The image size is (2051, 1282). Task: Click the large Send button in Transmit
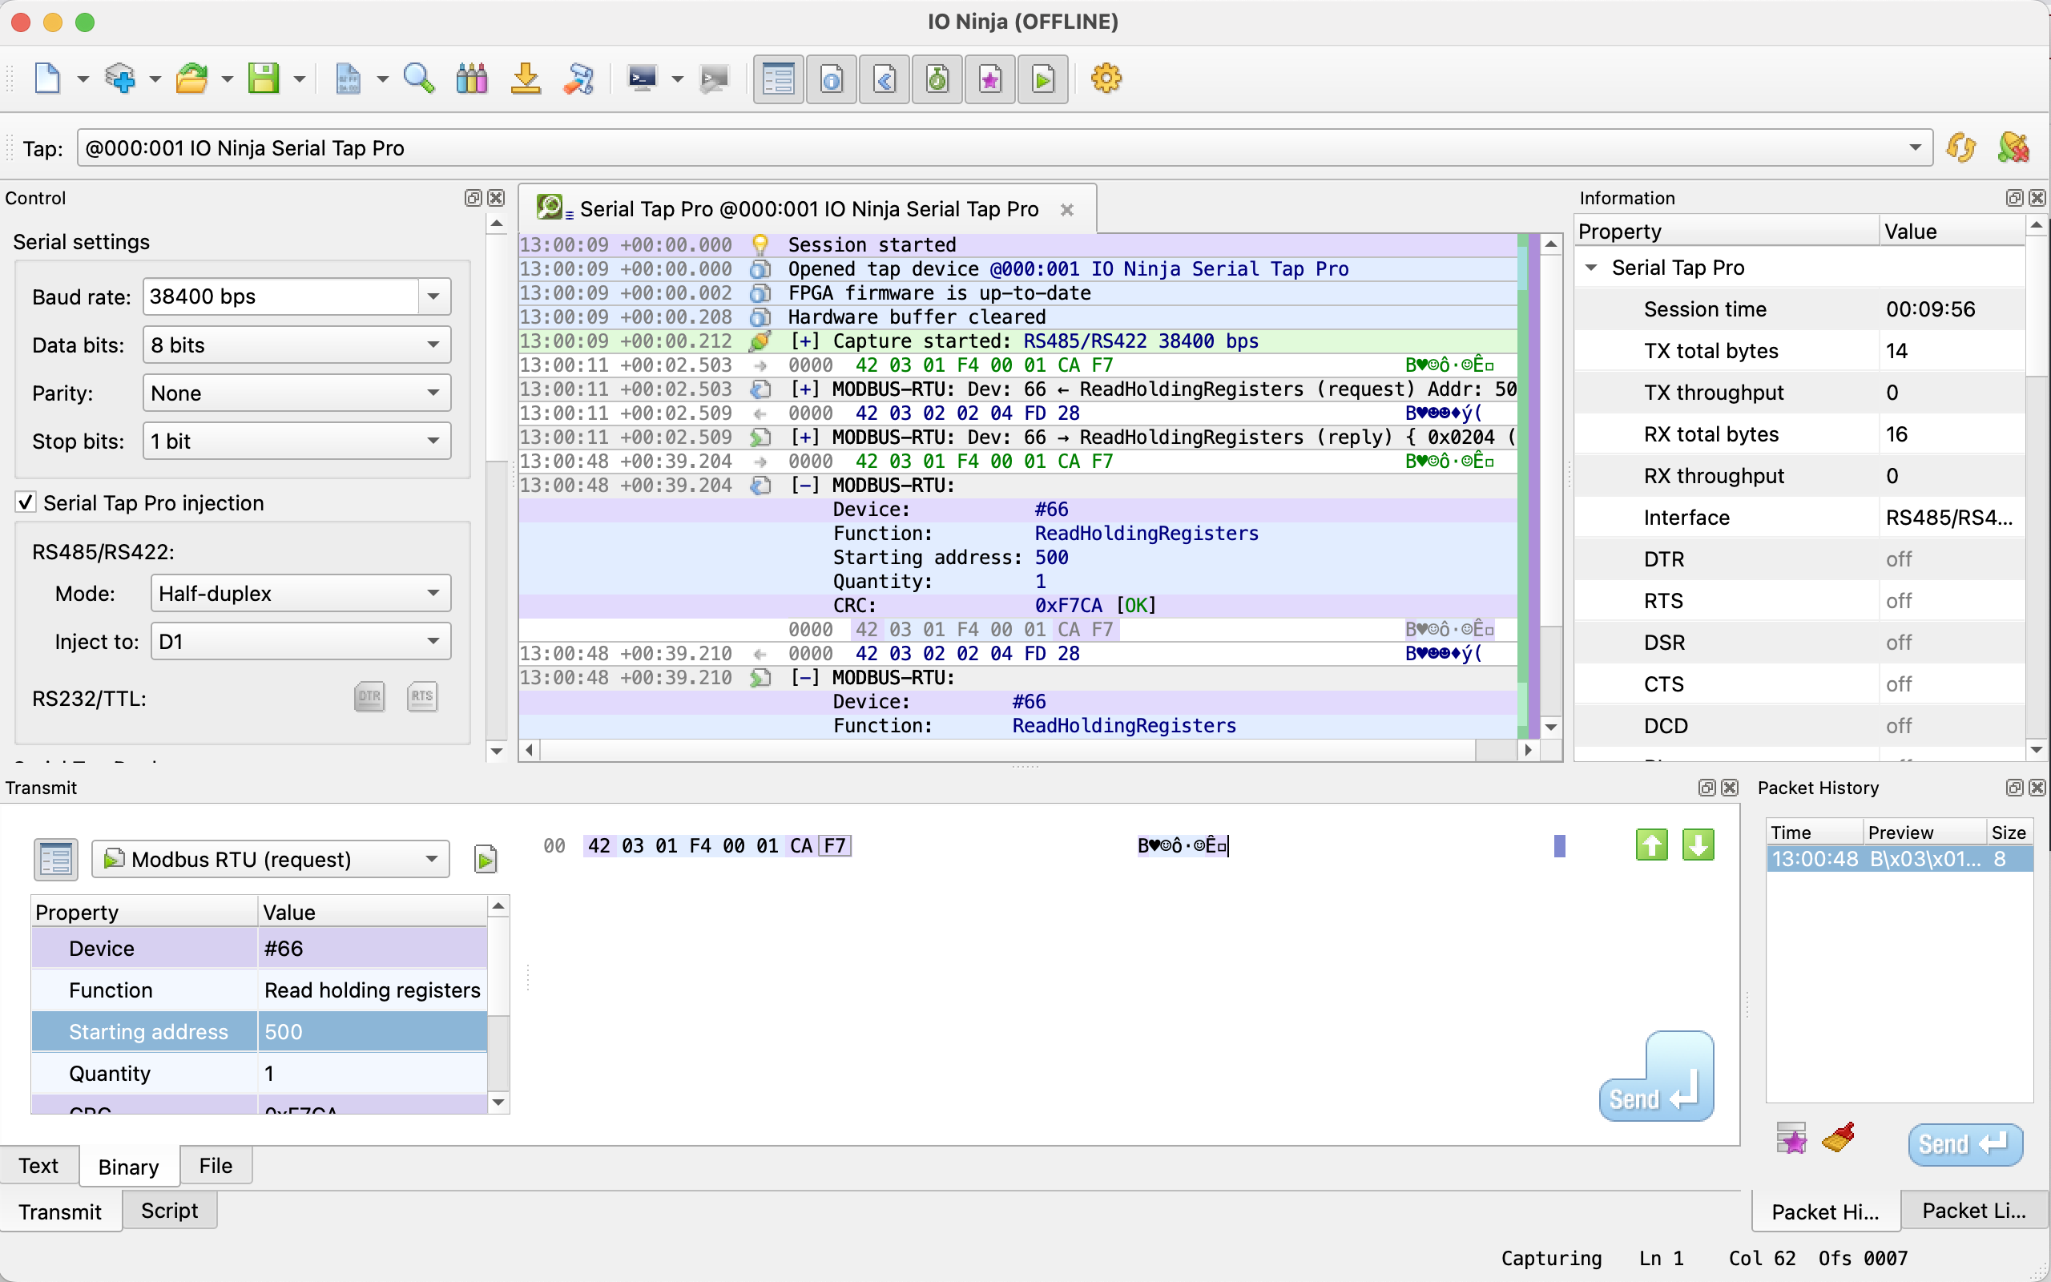point(1656,1077)
